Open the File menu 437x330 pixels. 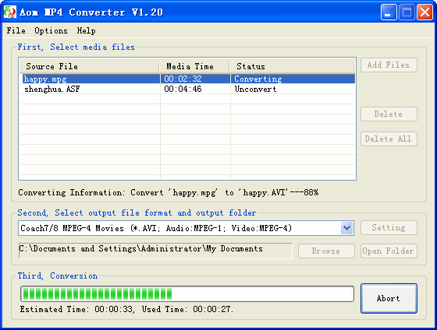[16, 30]
